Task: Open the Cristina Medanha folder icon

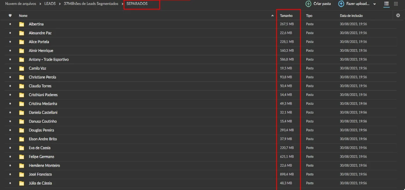Action: [x=22, y=104]
